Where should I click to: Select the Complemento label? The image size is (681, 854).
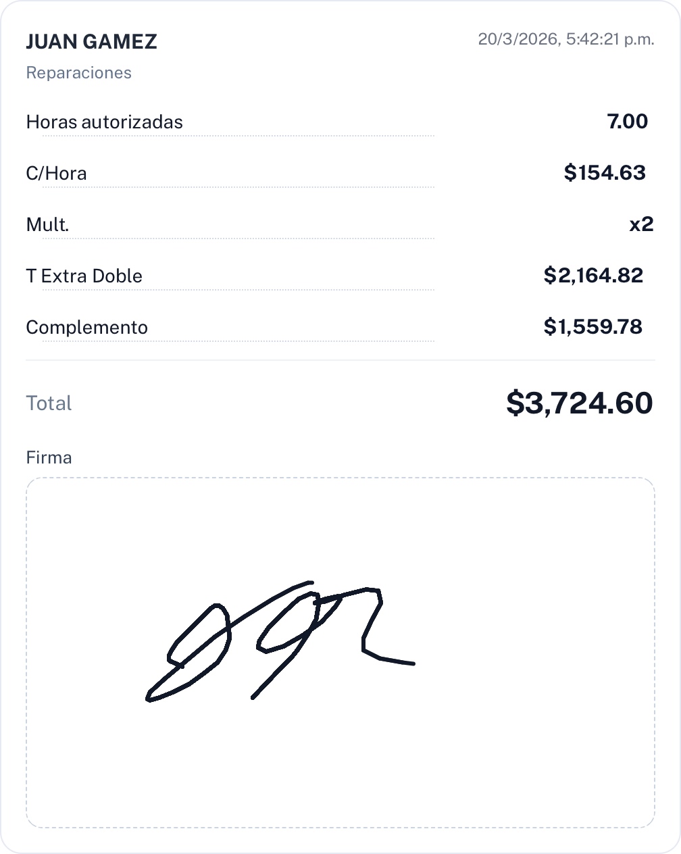point(86,328)
